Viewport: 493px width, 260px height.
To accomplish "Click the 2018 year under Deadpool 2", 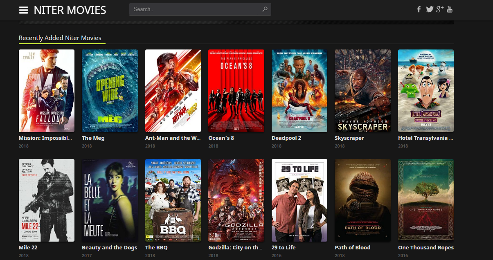I will [277, 146].
